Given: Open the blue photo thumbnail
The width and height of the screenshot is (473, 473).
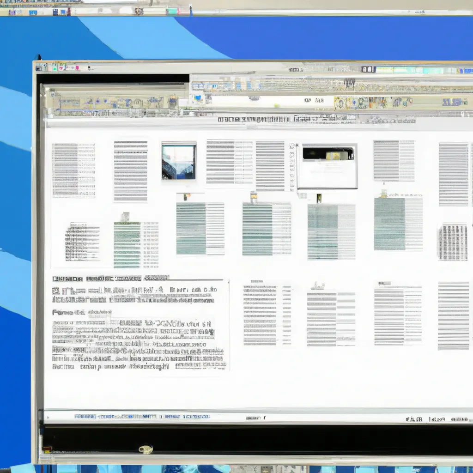Looking at the screenshot, I should pos(179,161).
